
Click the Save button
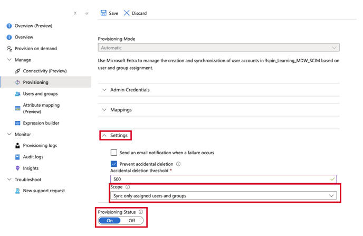tap(110, 13)
